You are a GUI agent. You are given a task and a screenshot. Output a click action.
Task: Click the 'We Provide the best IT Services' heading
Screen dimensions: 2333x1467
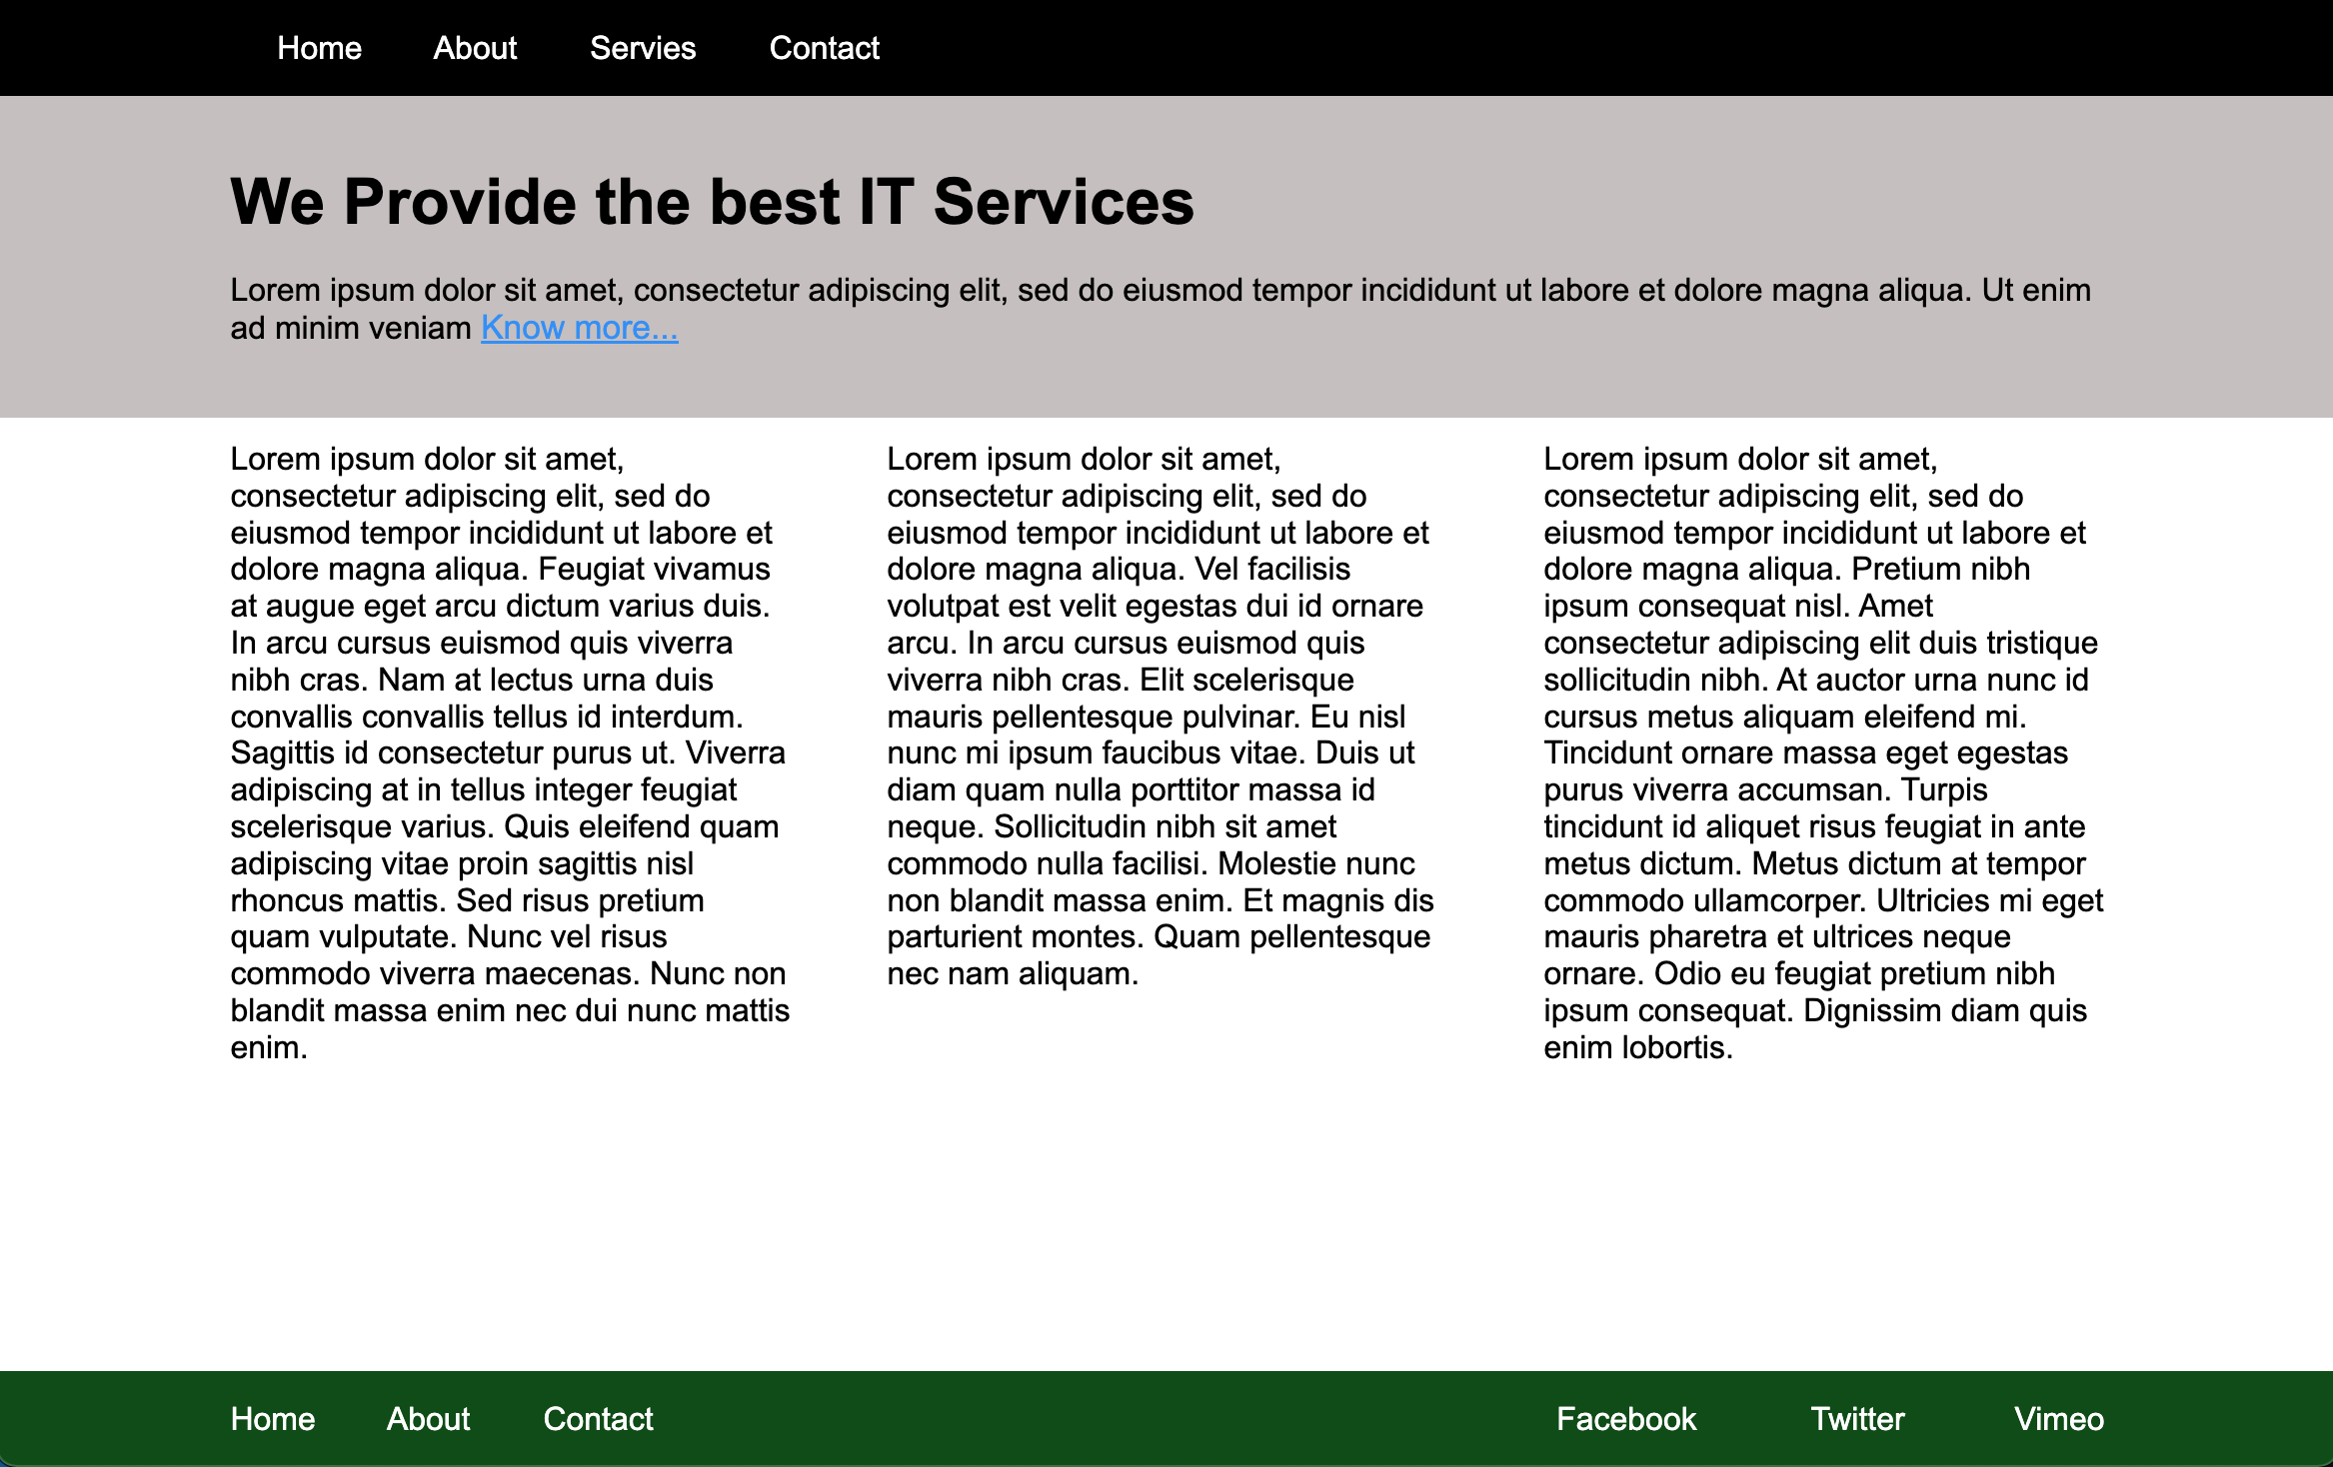(x=712, y=202)
